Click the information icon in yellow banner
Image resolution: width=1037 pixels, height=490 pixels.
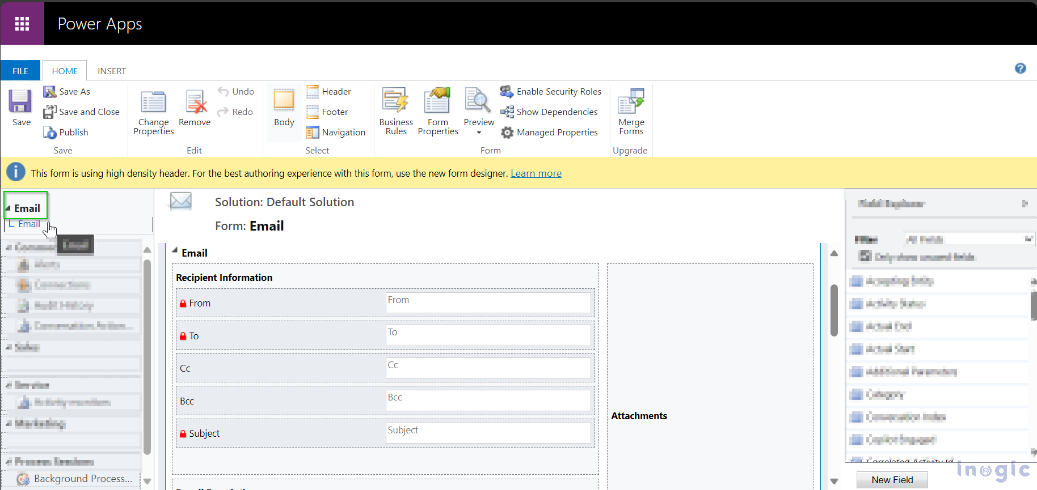point(16,172)
